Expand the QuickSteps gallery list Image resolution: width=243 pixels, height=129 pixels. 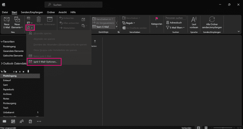[x=117, y=27]
